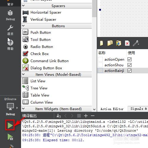Switch to Action Editor tab
148x148 pixels.
coord(112,109)
